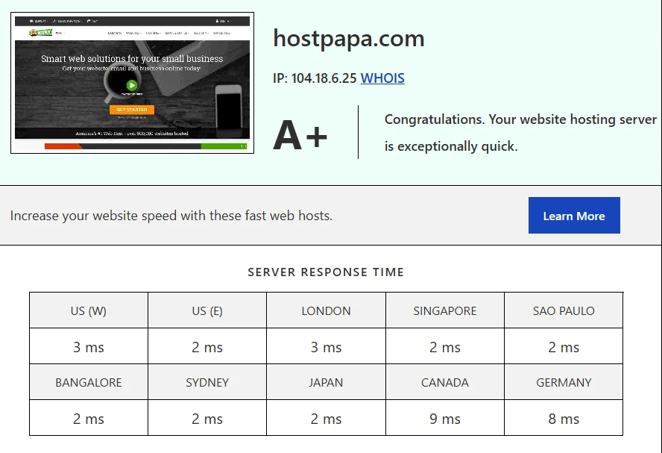
Task: Select the hostpapa.com domain heading
Action: (349, 39)
